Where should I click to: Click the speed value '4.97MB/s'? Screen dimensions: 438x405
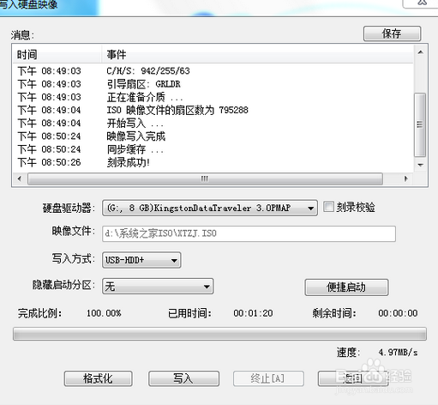pos(398,352)
